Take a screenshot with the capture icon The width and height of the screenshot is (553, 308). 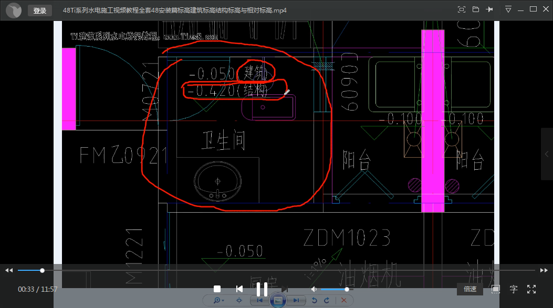coord(462,9)
